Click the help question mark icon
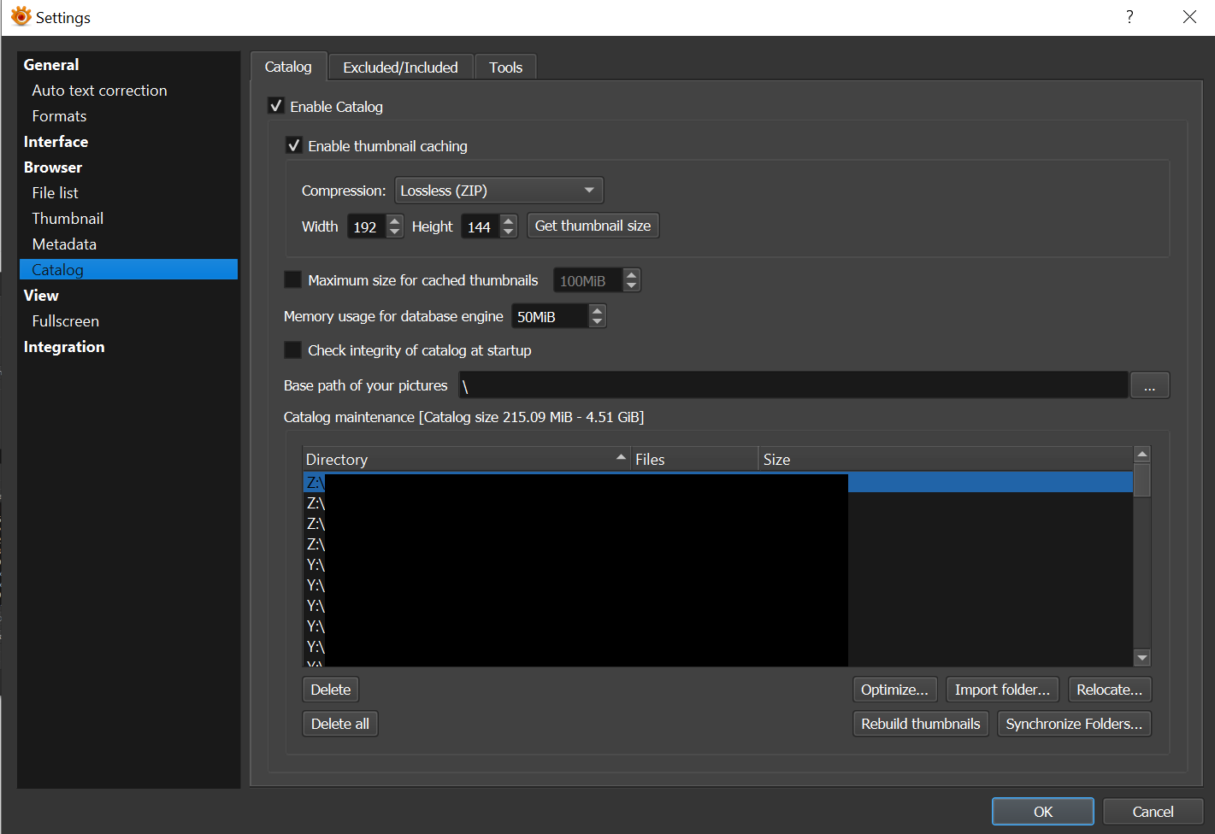Viewport: 1215px width, 834px height. (x=1129, y=17)
